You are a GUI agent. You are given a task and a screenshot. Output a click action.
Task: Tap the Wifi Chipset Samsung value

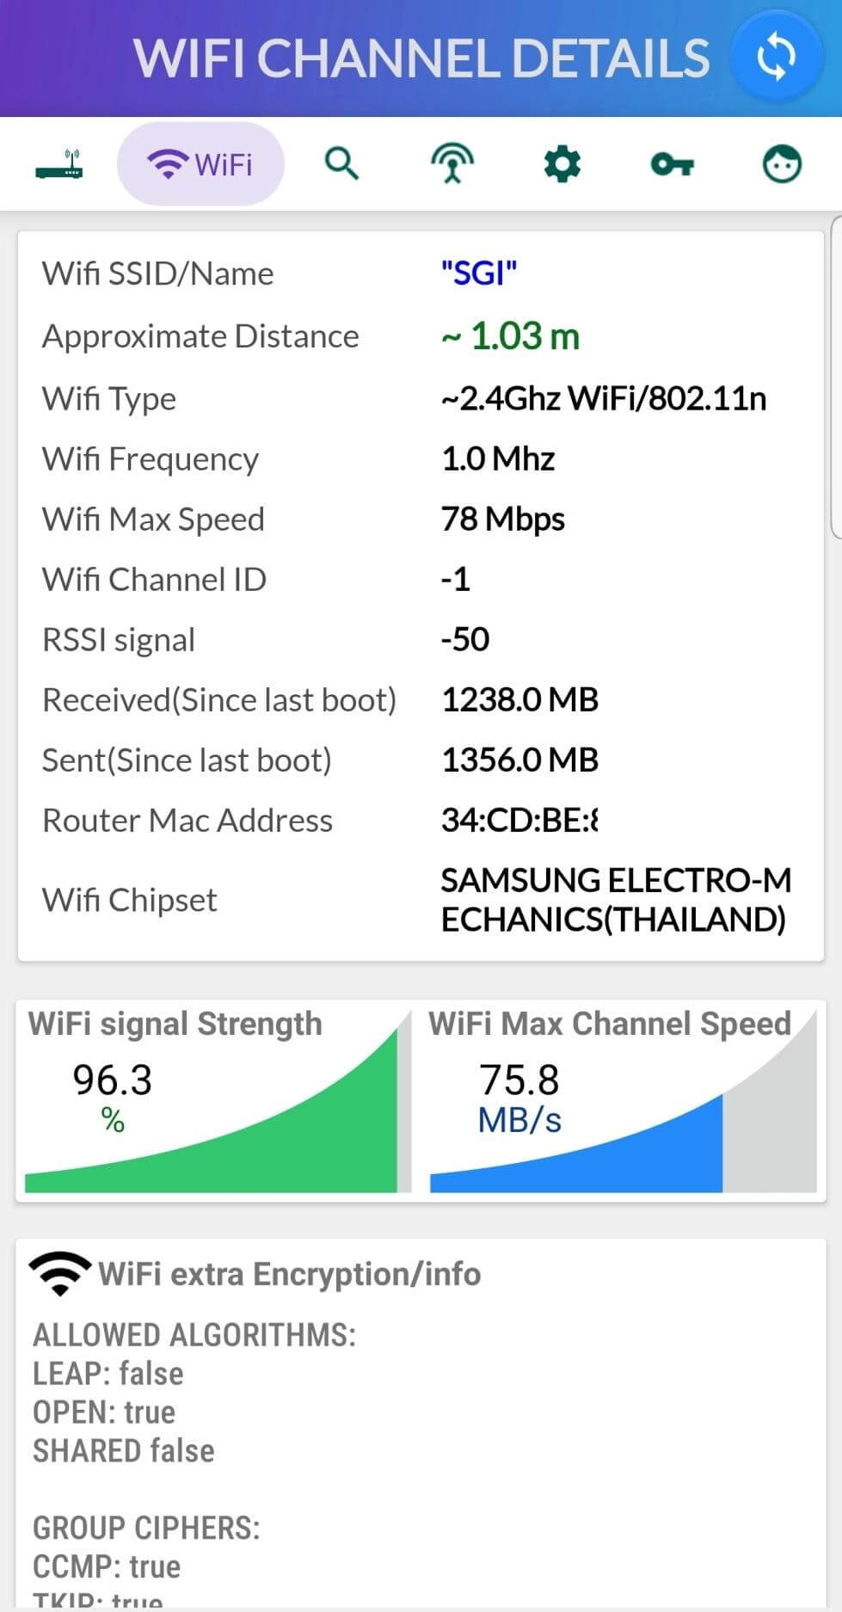(614, 900)
